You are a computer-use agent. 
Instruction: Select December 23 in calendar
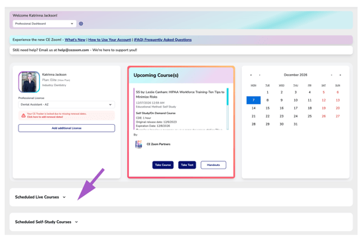282,116
